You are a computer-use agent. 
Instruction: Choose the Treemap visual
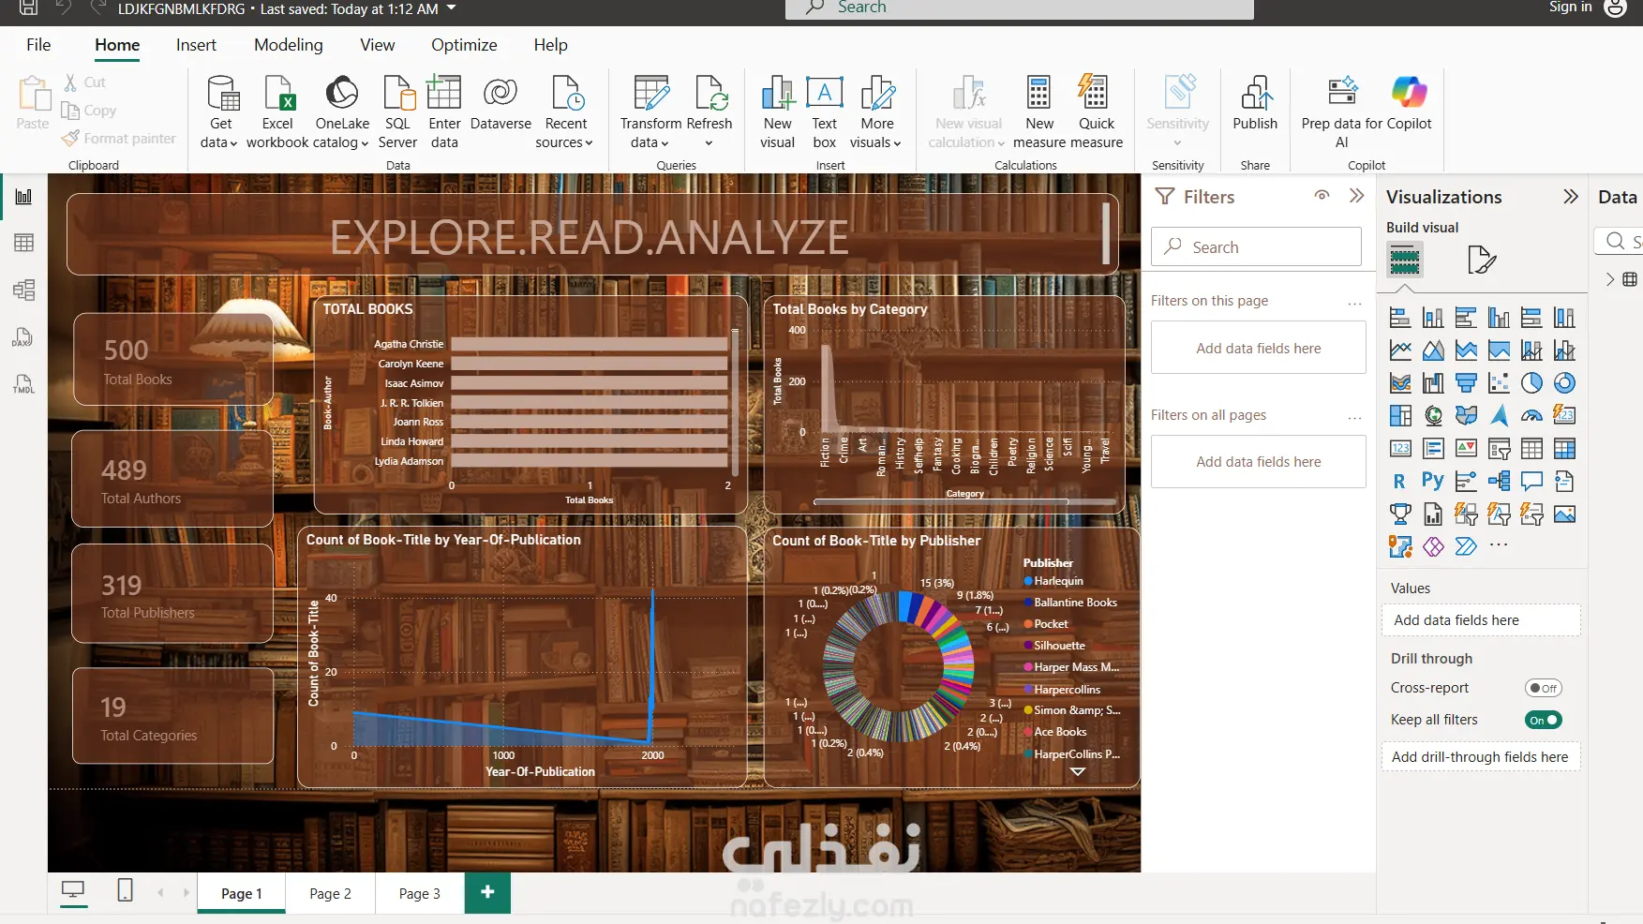(x=1400, y=415)
